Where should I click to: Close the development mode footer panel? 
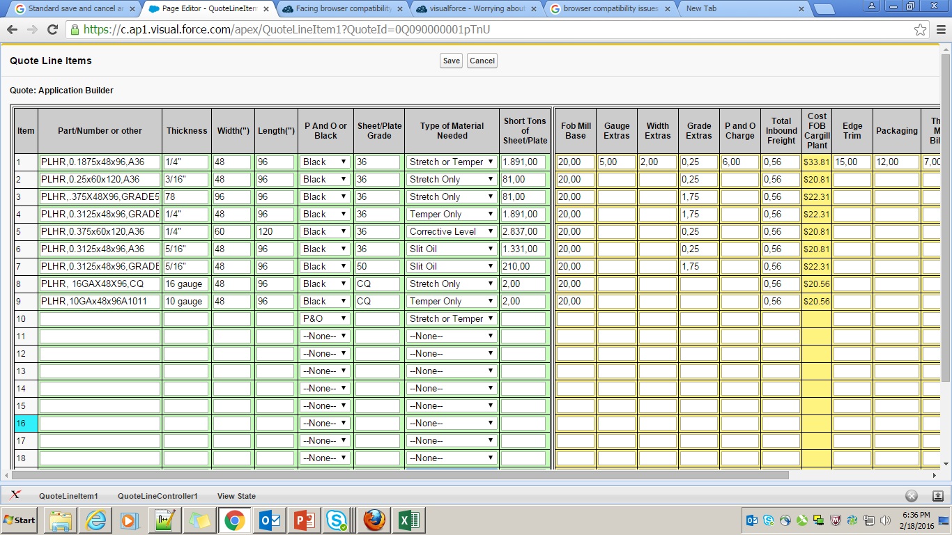(x=911, y=496)
